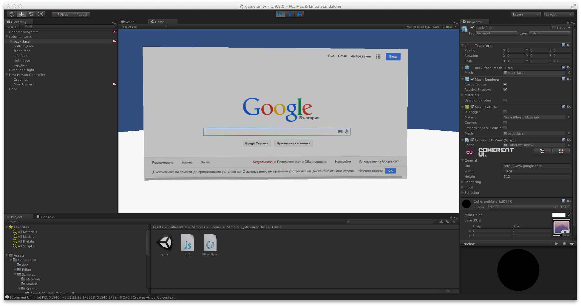The image size is (581, 306).
Task: Click the Step frame button
Action: [299, 14]
